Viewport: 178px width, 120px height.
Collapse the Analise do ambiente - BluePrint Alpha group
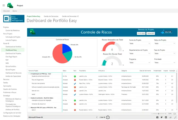pos(29,98)
